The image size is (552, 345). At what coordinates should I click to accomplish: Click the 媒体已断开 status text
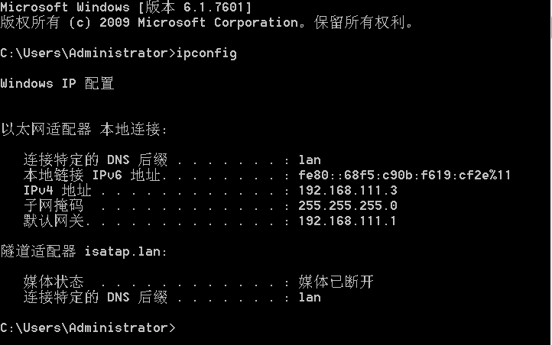[336, 282]
